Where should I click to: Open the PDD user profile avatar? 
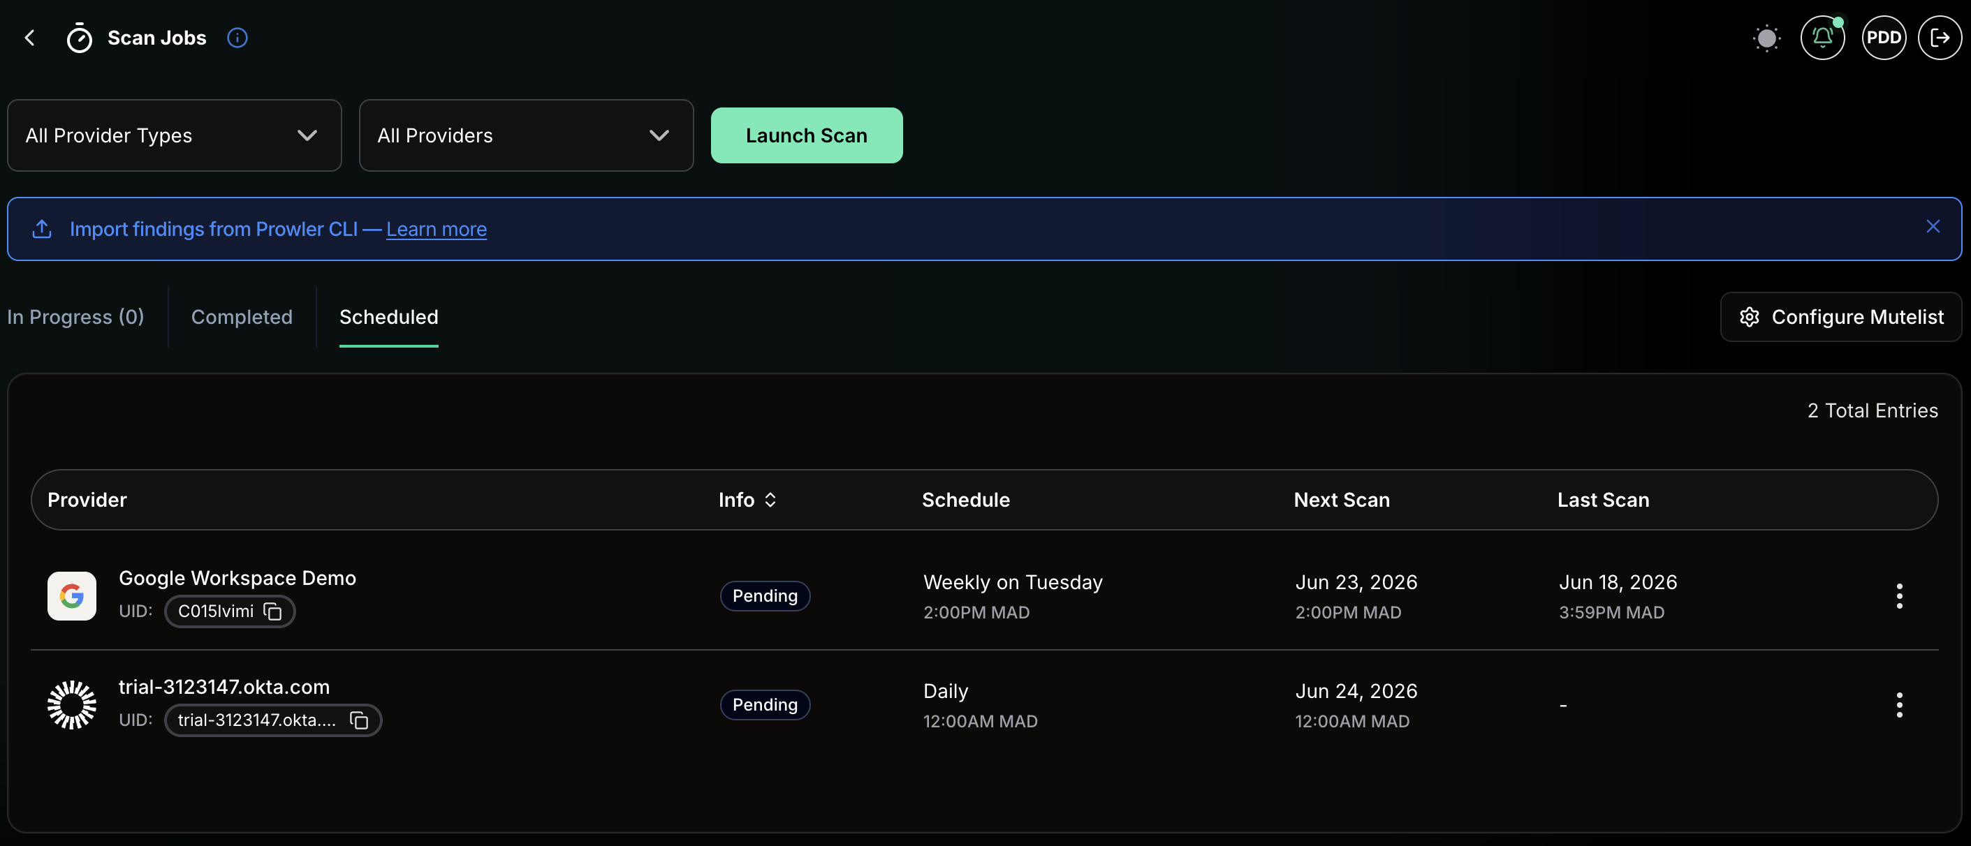pos(1884,38)
